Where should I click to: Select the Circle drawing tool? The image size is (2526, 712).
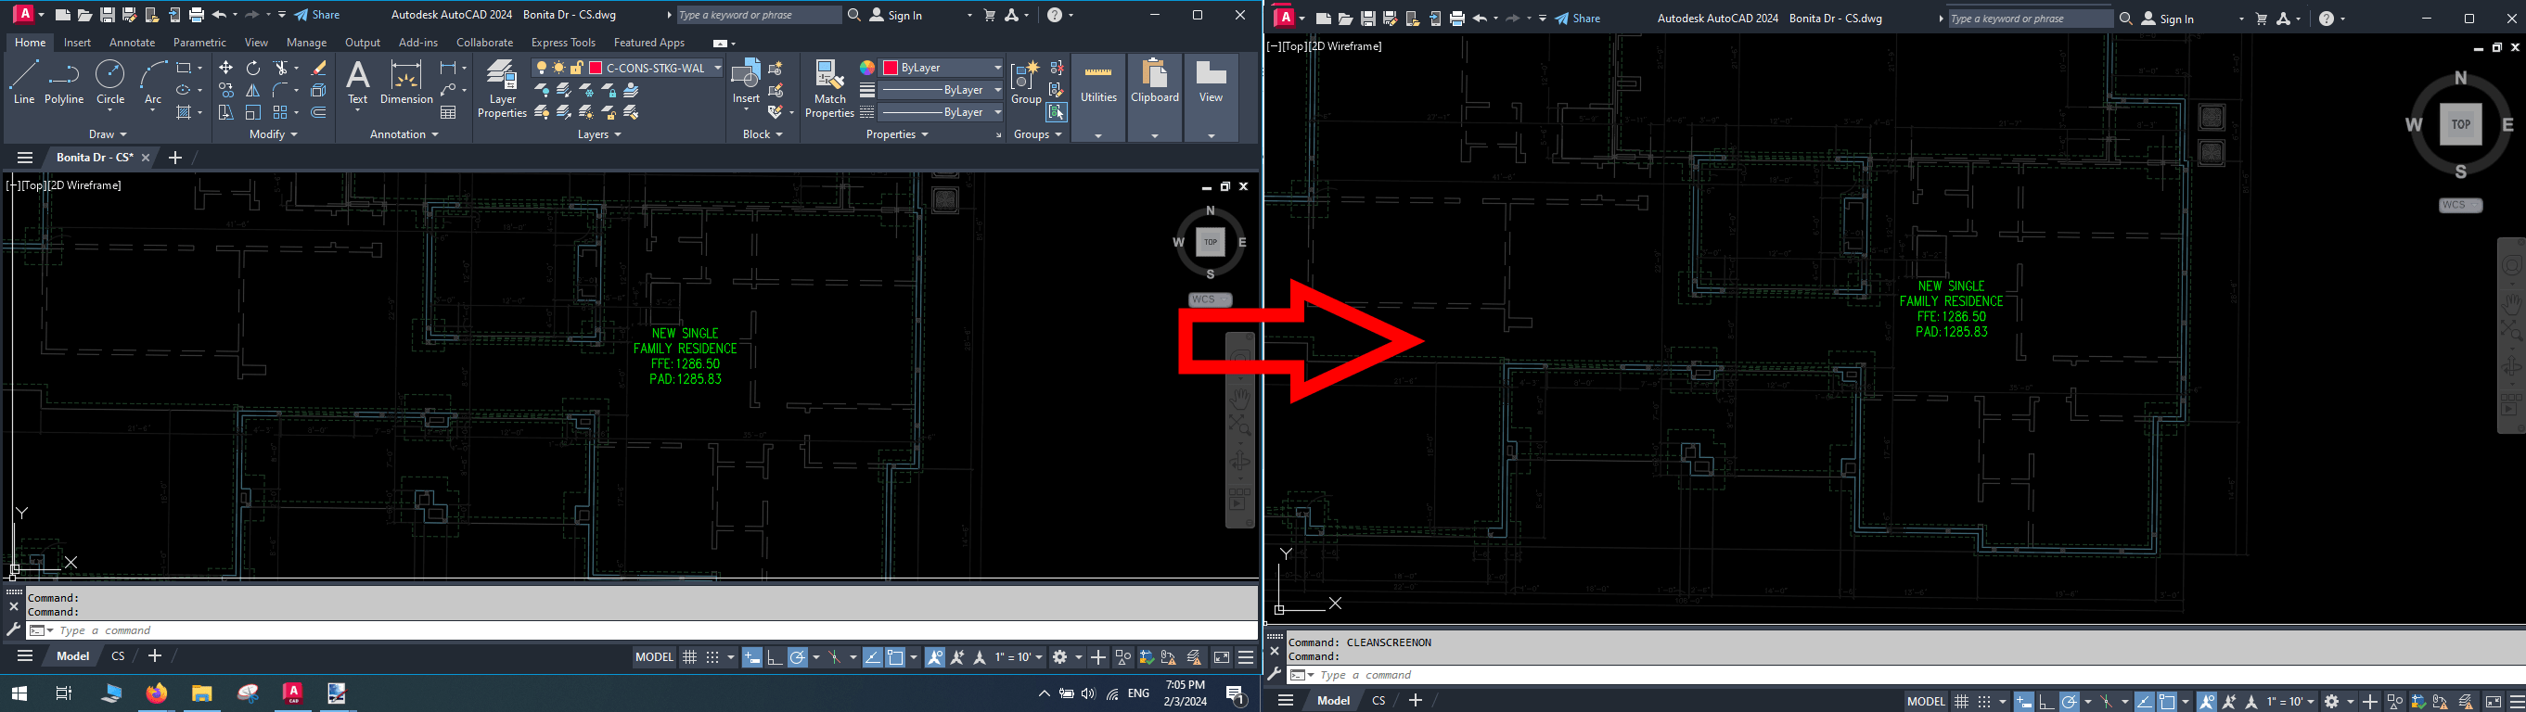pyautogui.click(x=109, y=83)
